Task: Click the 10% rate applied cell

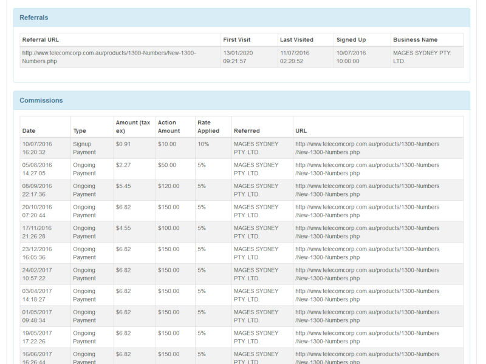Action: (x=204, y=144)
